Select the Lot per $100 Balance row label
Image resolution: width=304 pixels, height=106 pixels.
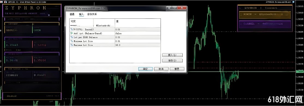[x=86, y=37]
